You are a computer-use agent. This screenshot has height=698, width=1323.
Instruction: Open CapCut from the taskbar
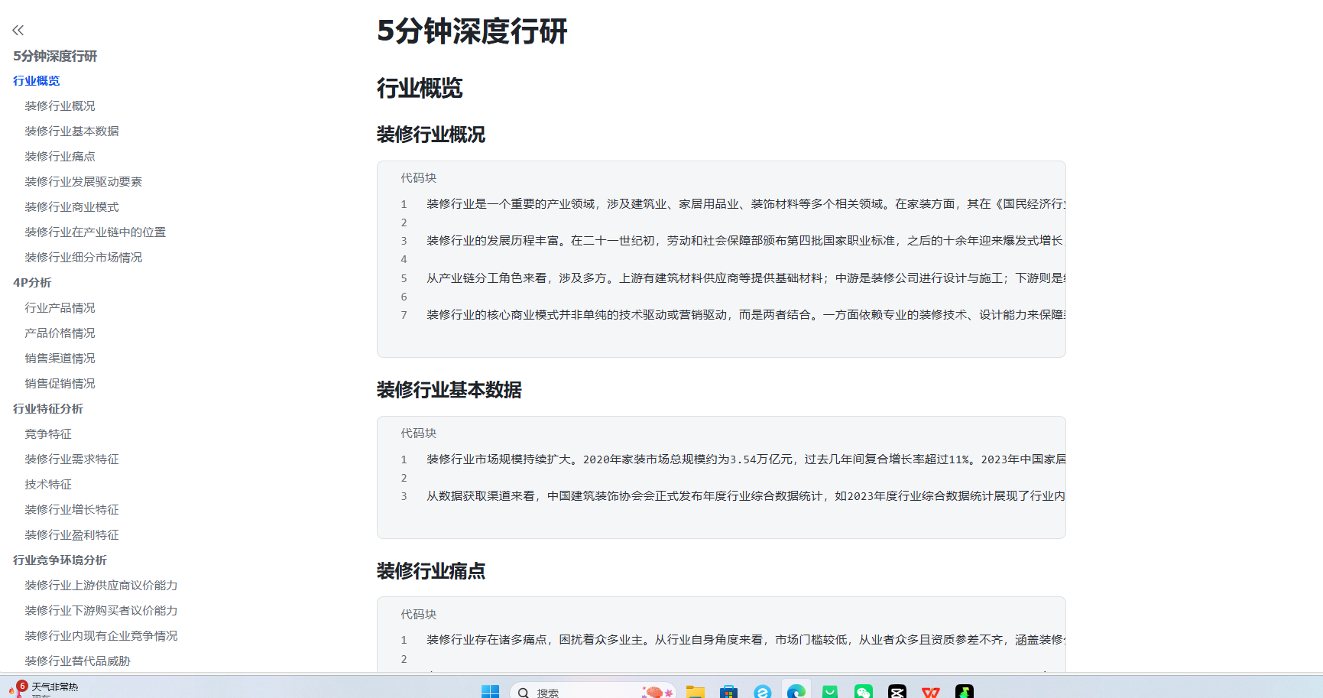pos(897,691)
